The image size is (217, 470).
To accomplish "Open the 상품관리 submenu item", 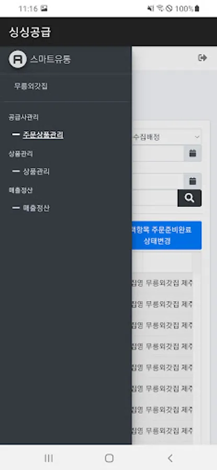I will [x=36, y=171].
